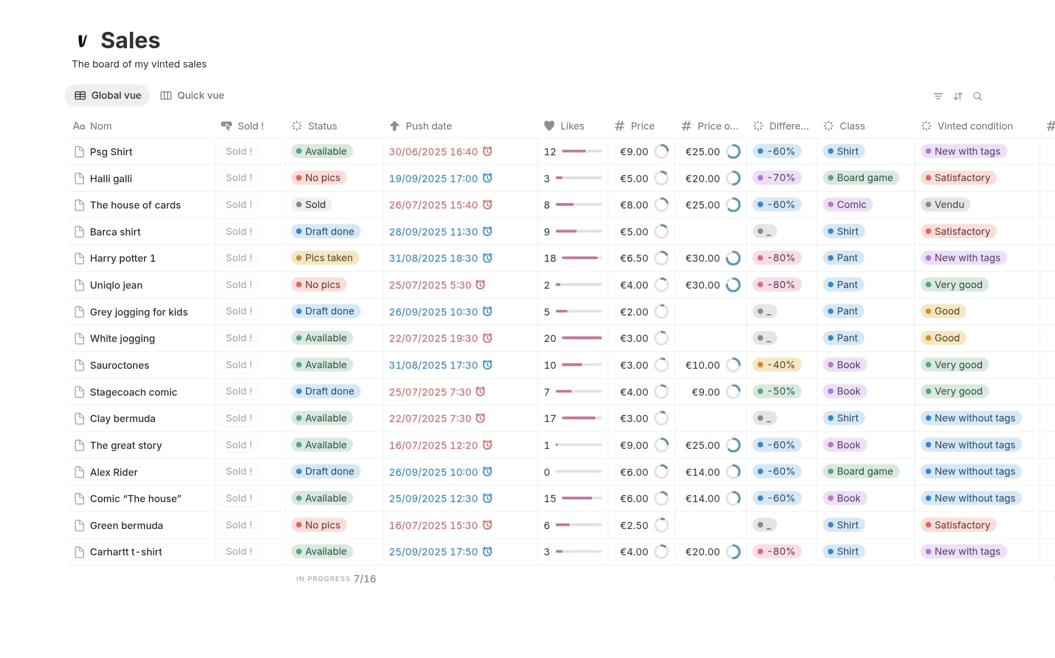Click the sort arrows icon near search
Viewport: 1055px width, 658px height.
(958, 96)
